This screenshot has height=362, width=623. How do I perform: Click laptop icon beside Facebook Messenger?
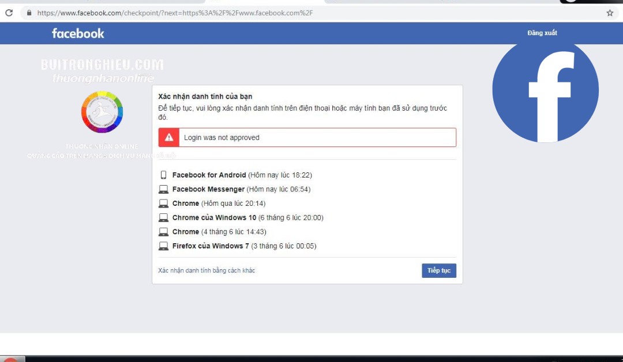tap(163, 189)
